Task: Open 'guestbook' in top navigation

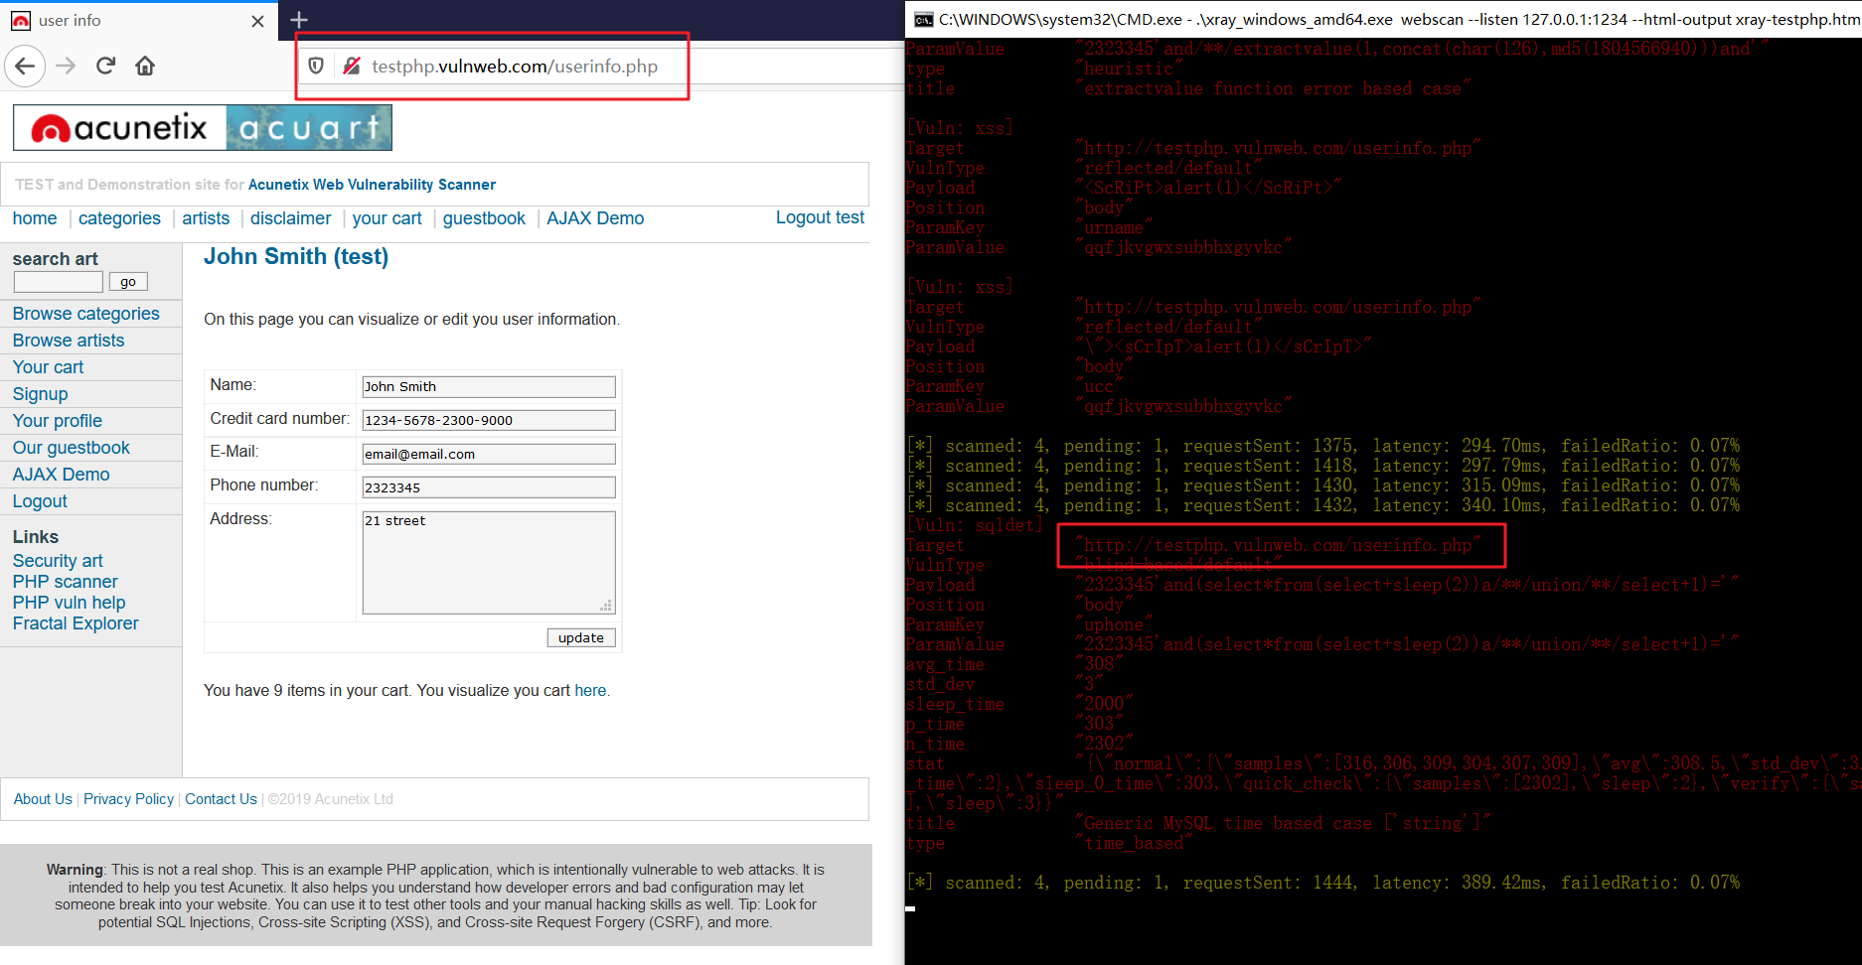Action: 484,218
